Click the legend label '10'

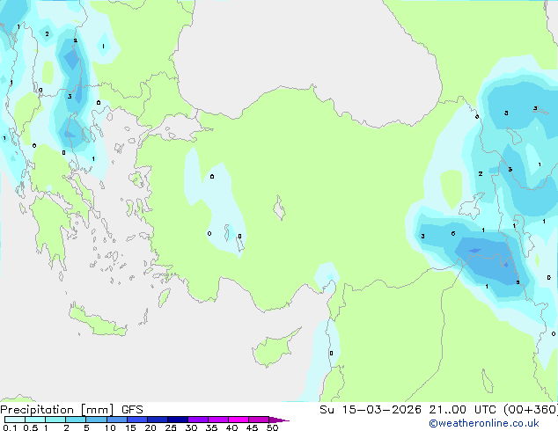point(110,427)
